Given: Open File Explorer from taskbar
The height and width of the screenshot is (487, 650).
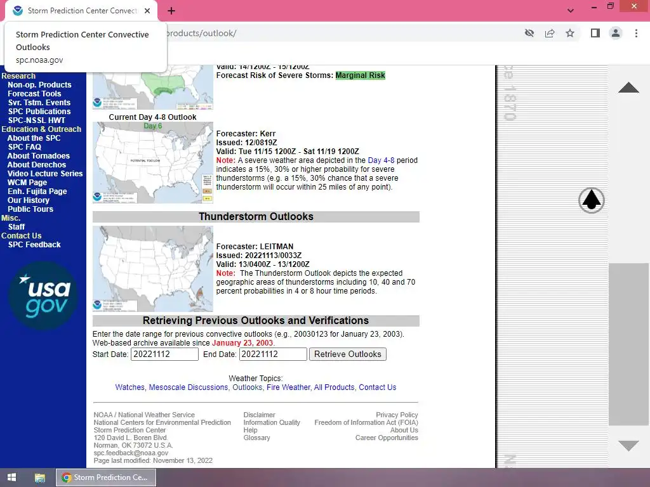Looking at the screenshot, I should pyautogui.click(x=40, y=477).
